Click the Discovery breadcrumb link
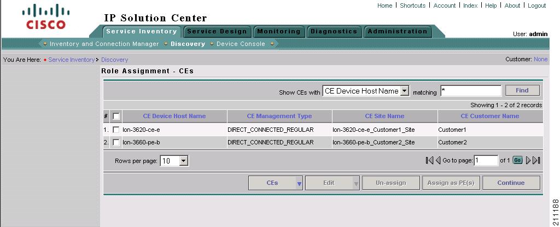The width and height of the screenshot is (560, 227). (x=115, y=60)
